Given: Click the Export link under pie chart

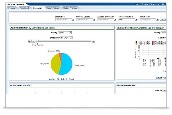Looking at the screenshot, I should [x=71, y=79].
